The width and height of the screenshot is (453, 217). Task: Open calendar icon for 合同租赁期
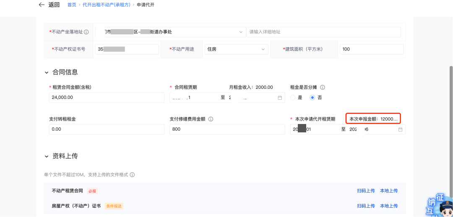pos(280,98)
